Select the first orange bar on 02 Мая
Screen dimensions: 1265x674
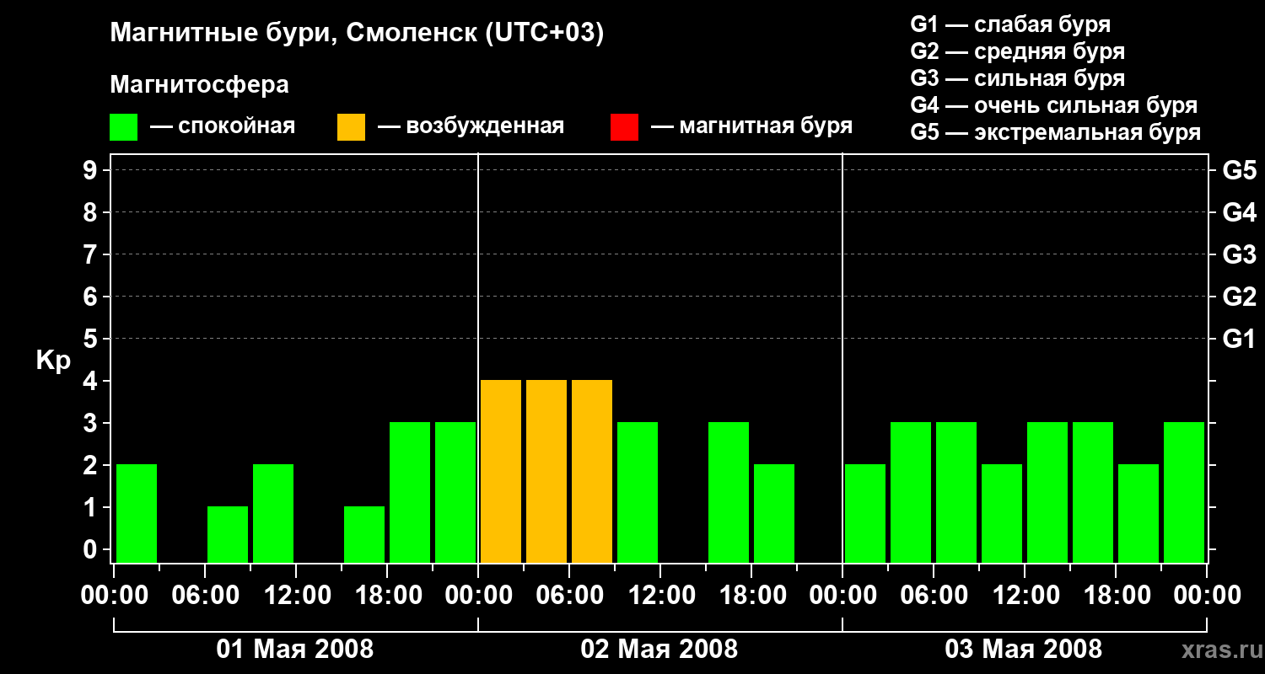coord(501,471)
